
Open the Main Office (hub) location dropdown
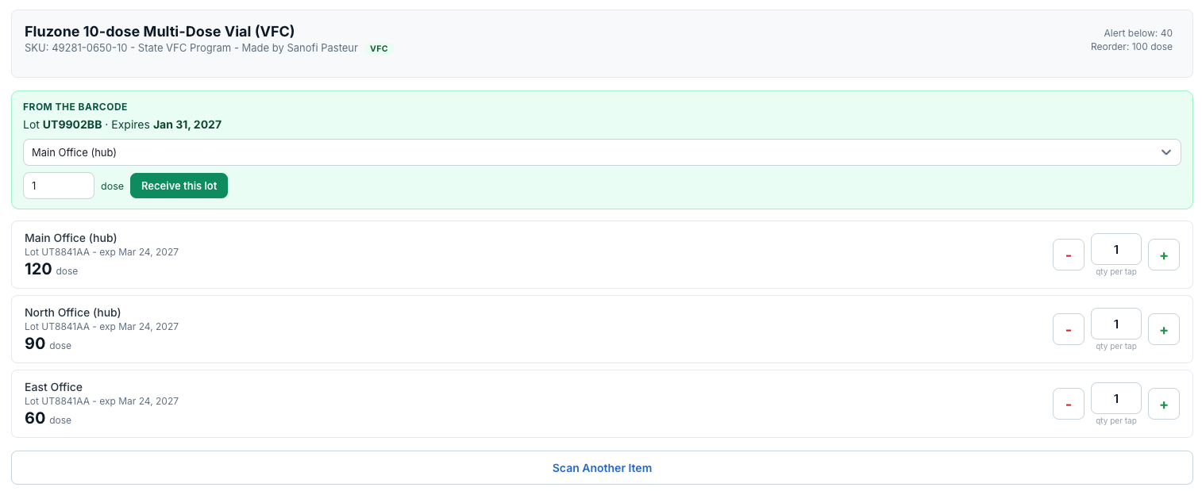tap(602, 152)
